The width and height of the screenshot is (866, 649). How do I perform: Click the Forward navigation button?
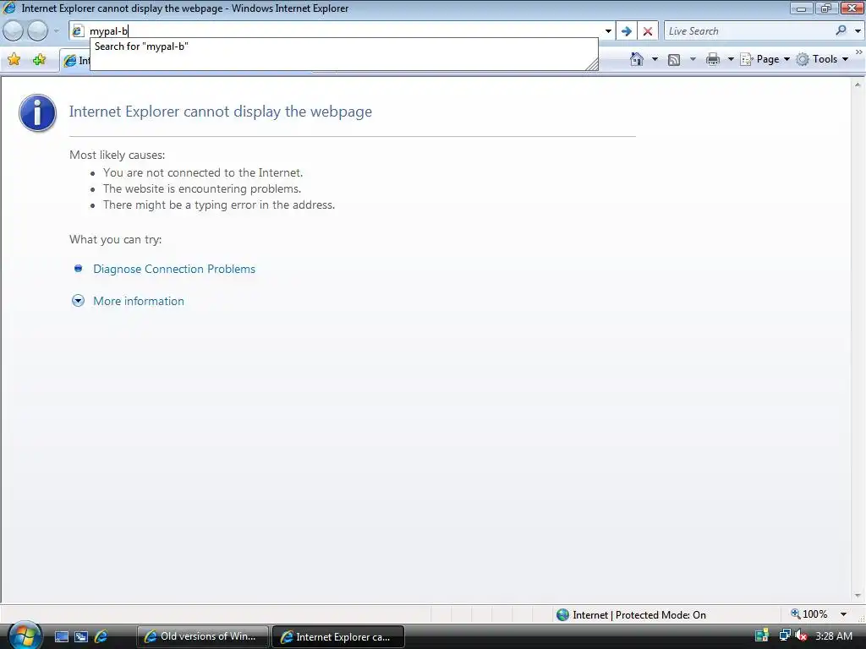(38, 31)
